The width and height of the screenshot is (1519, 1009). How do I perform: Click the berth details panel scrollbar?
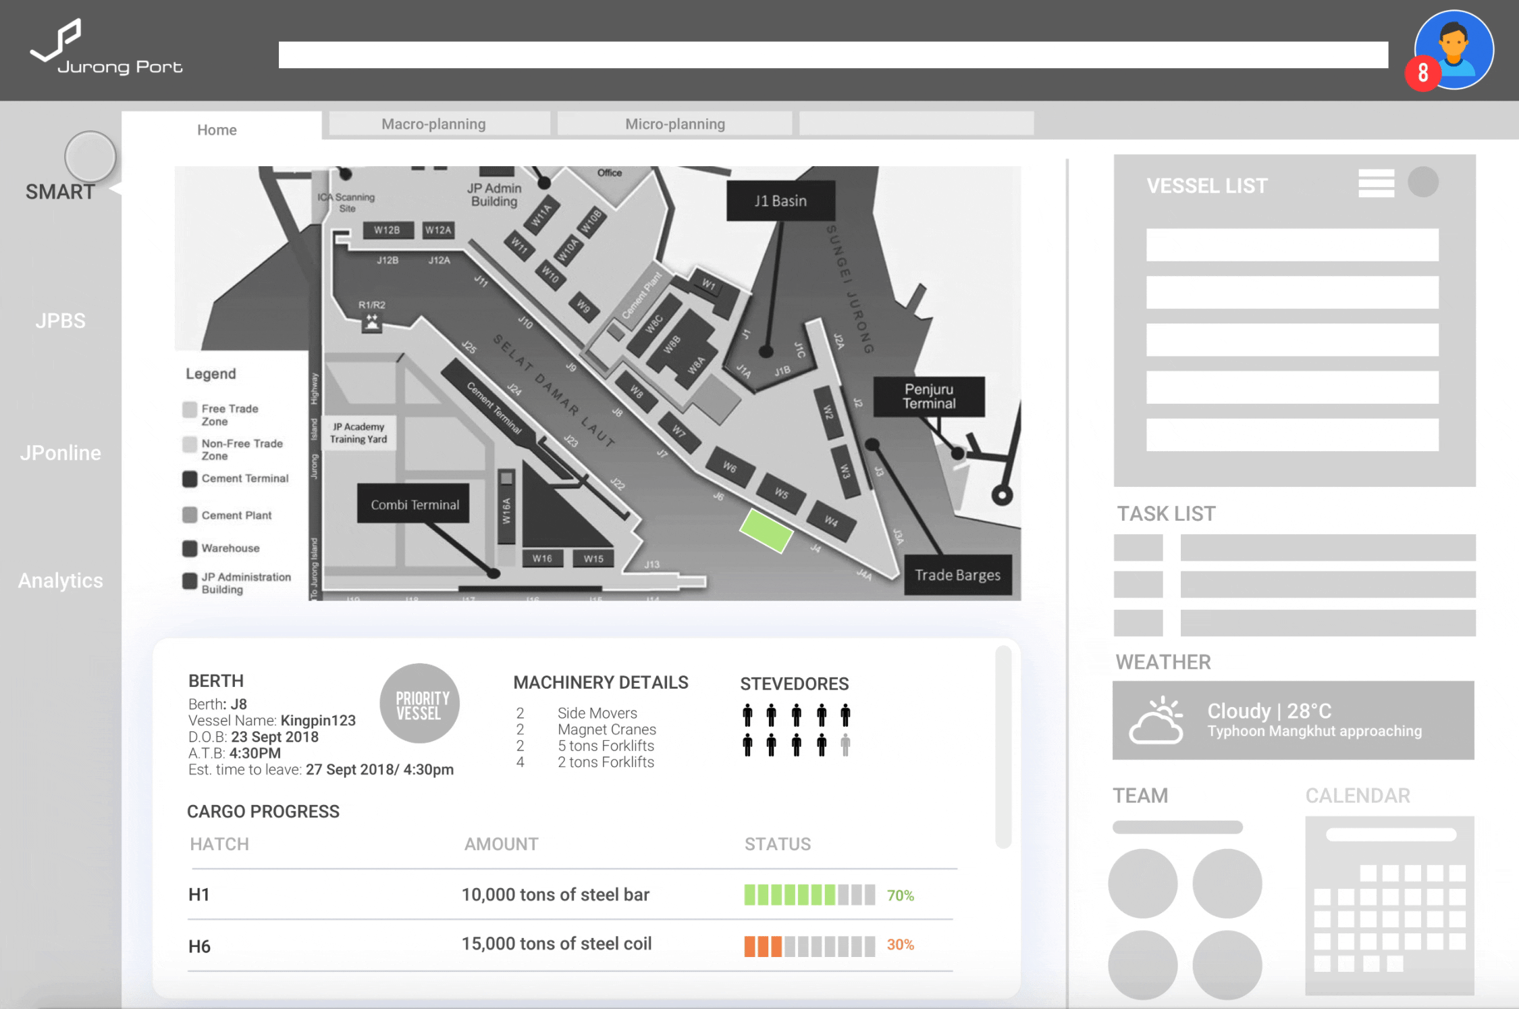pyautogui.click(x=1004, y=747)
